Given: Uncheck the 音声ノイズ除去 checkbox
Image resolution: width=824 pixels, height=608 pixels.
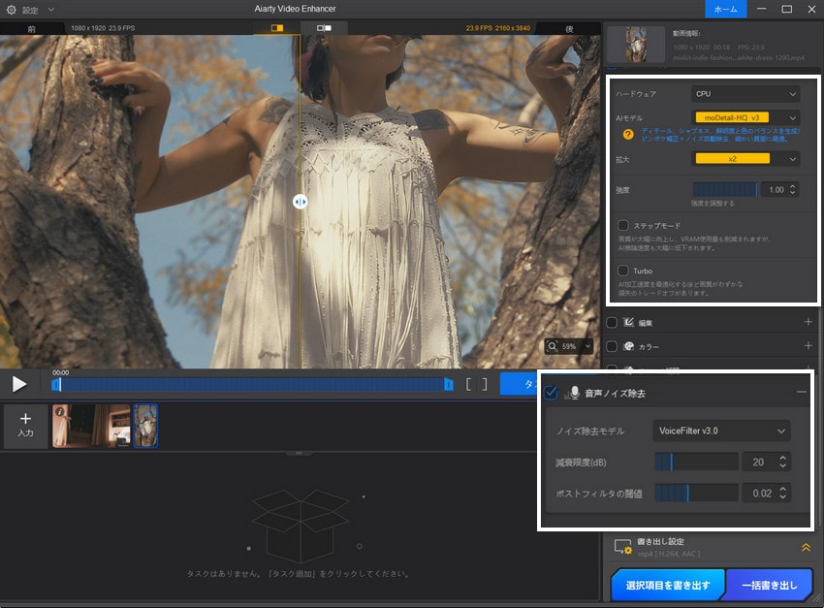Looking at the screenshot, I should 552,392.
